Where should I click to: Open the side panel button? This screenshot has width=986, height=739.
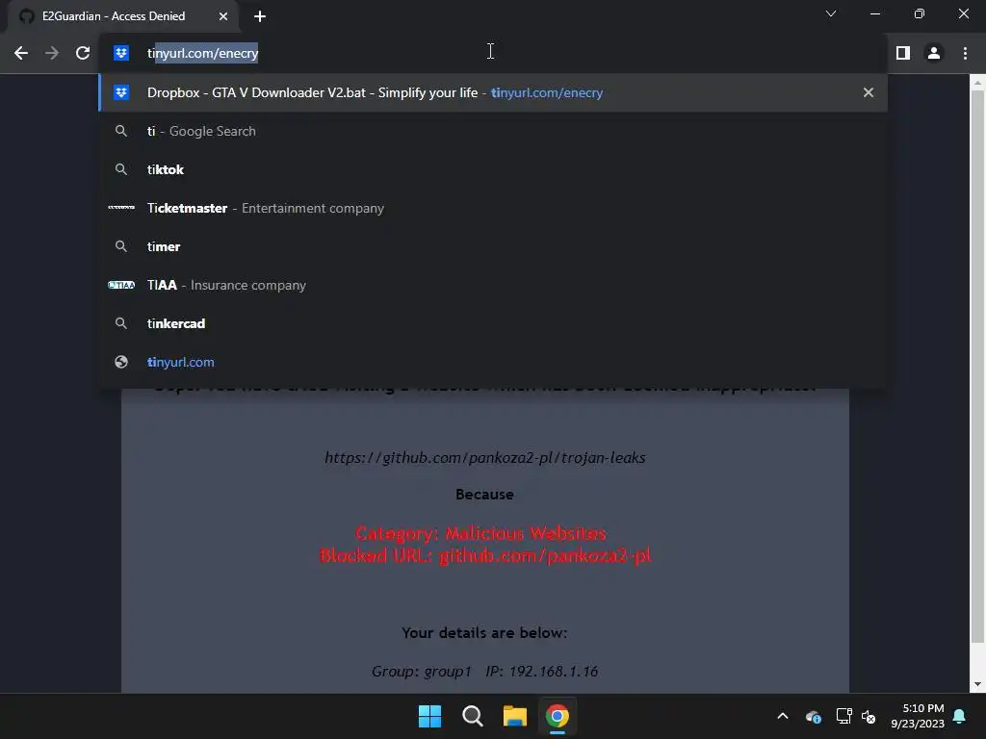[903, 54]
